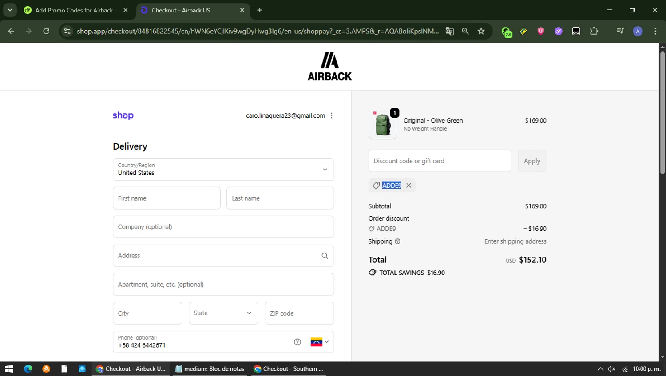Viewport: 666px width, 376px height.
Task: Open a new browser tab
Action: (260, 10)
